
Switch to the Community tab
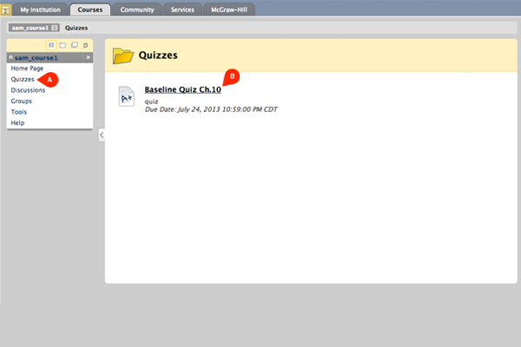pyautogui.click(x=136, y=10)
